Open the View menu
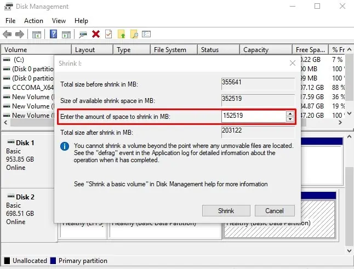This screenshot has height=269, width=354. pos(59,21)
